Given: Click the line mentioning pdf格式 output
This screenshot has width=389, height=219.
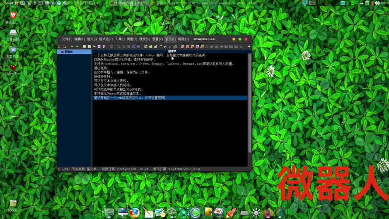Looking at the screenshot, I should point(118,89).
